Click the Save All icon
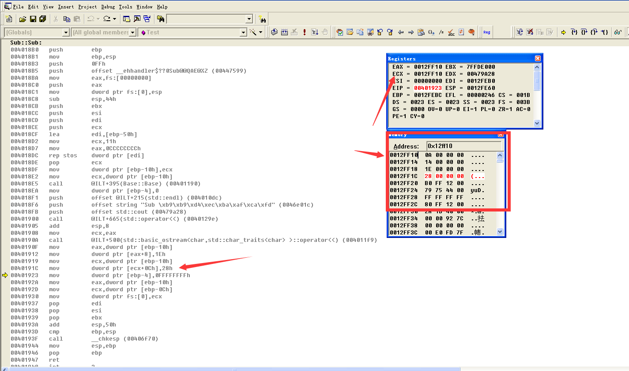629x371 pixels. (x=43, y=19)
